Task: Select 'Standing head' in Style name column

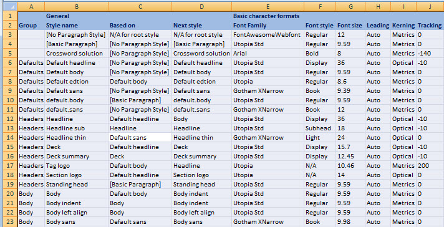Action: 76,184
